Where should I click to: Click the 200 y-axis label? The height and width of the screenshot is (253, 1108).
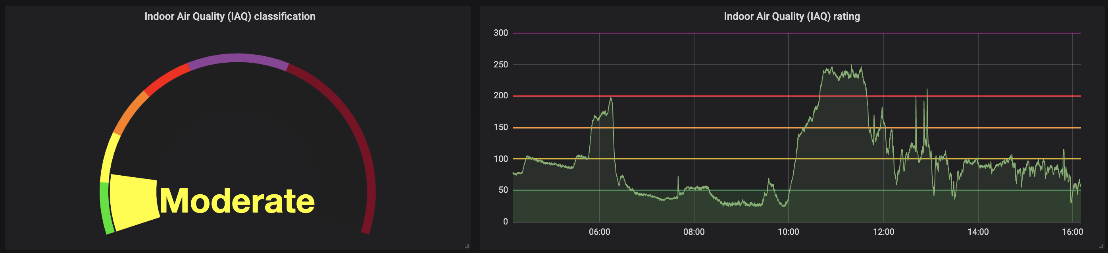(x=501, y=96)
